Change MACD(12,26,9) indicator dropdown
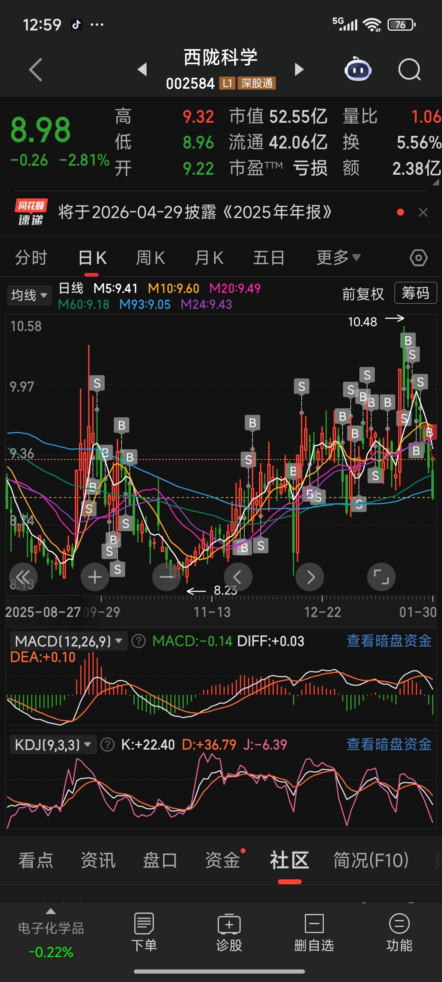 point(68,641)
